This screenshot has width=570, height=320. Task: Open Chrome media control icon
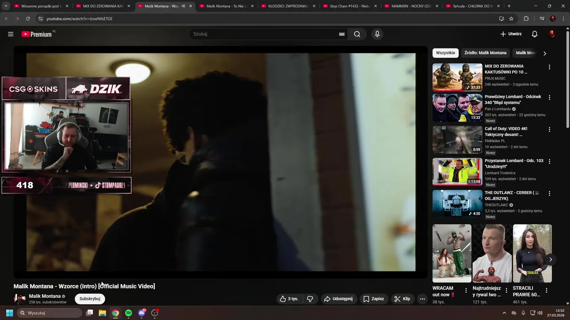pyautogui.click(x=542, y=19)
